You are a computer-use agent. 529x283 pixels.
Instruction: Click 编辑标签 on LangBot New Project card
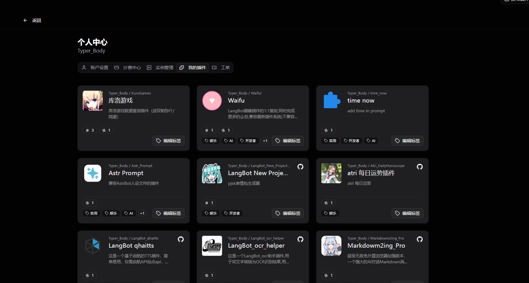pyautogui.click(x=288, y=213)
